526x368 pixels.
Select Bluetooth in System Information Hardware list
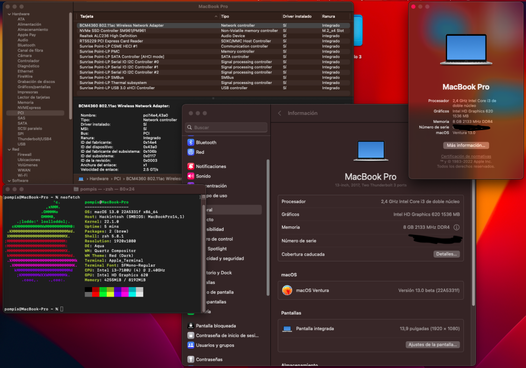click(x=26, y=45)
